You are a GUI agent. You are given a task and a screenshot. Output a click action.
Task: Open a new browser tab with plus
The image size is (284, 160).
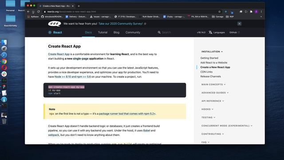[x=79, y=6]
